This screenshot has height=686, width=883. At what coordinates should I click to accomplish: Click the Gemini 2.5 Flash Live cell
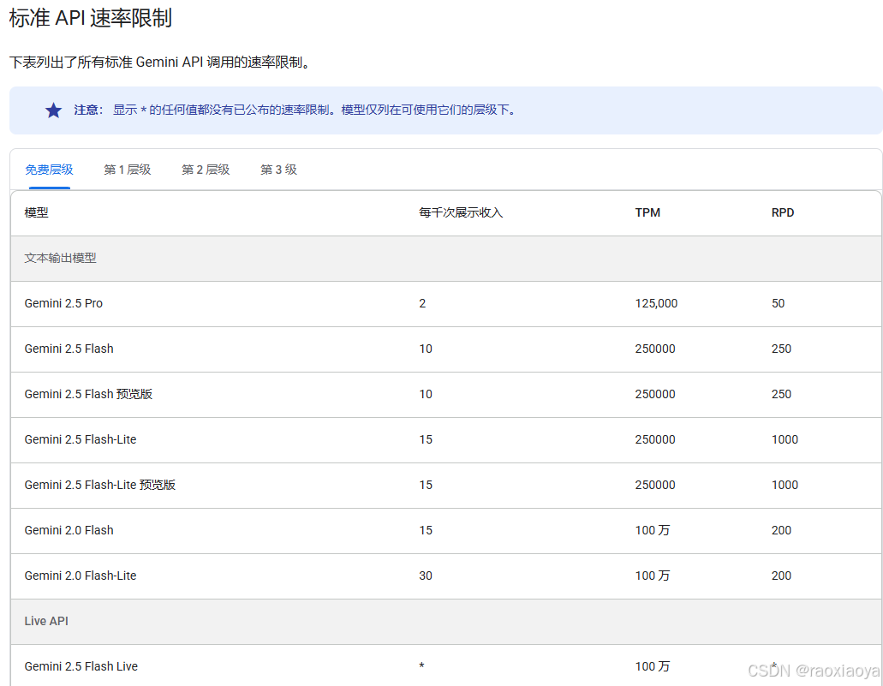coord(81,667)
